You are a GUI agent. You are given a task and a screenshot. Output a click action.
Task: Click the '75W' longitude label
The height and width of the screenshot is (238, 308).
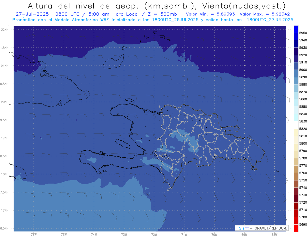pos(64,235)
